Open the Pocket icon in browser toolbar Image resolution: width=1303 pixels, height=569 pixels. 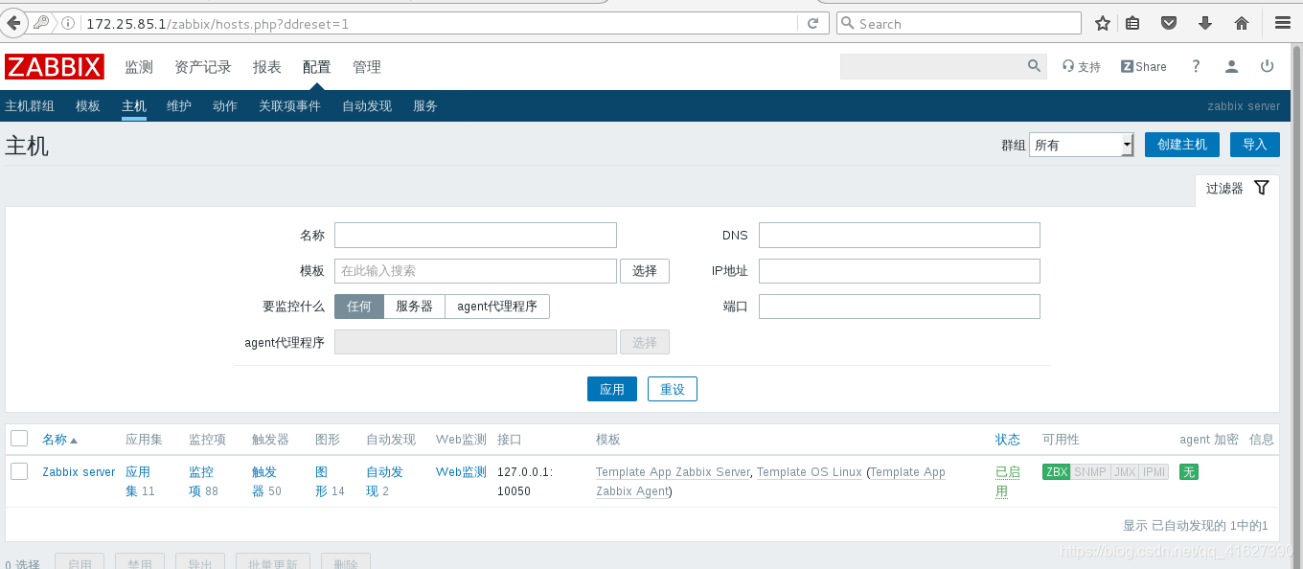point(1169,23)
